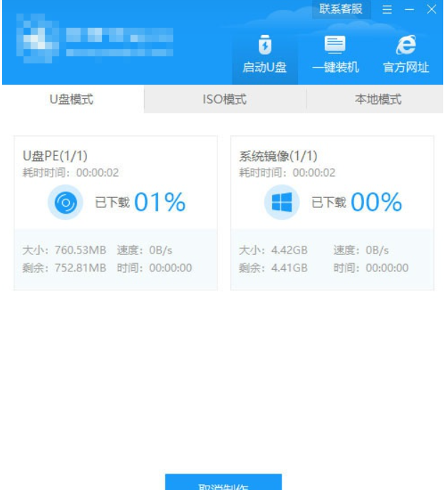Screen dimensions: 444x490
Task: Open 官方网址 website icon
Action: coord(406,56)
